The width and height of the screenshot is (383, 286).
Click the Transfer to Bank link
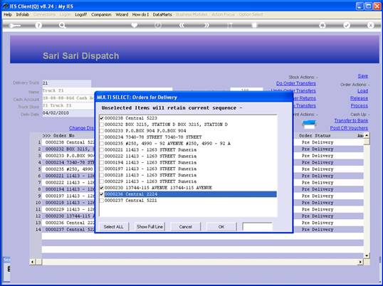click(x=351, y=120)
